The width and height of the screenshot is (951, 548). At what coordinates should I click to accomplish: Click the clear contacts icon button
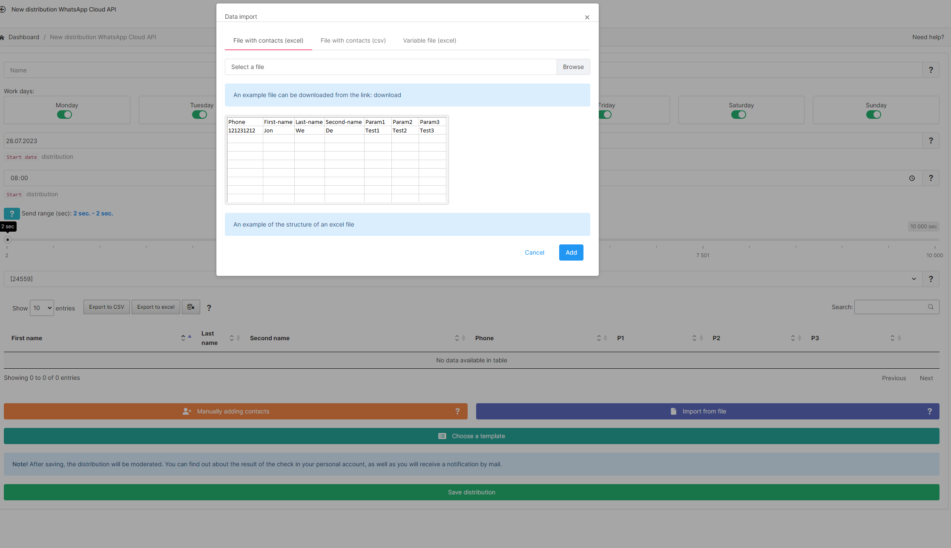[x=191, y=307]
